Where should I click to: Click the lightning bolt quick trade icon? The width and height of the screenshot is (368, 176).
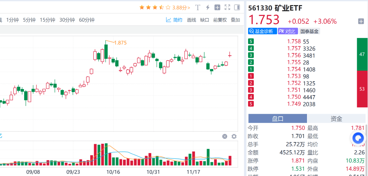pos(208,7)
